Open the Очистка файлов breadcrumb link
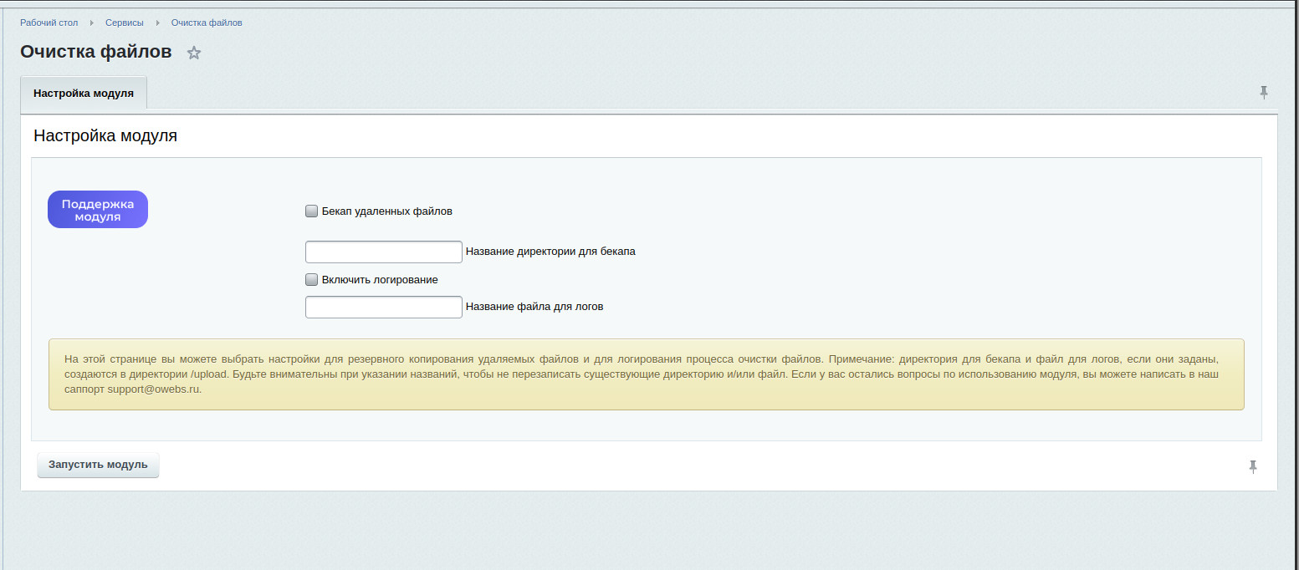Image resolution: width=1299 pixels, height=570 pixels. point(207,23)
